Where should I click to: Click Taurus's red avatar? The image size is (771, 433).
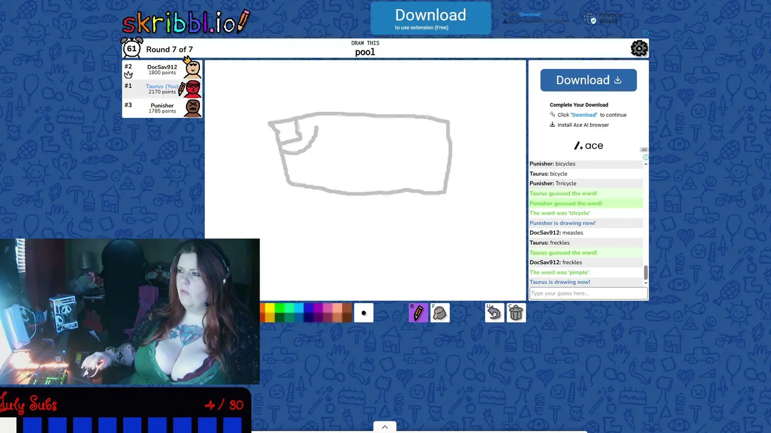point(192,89)
